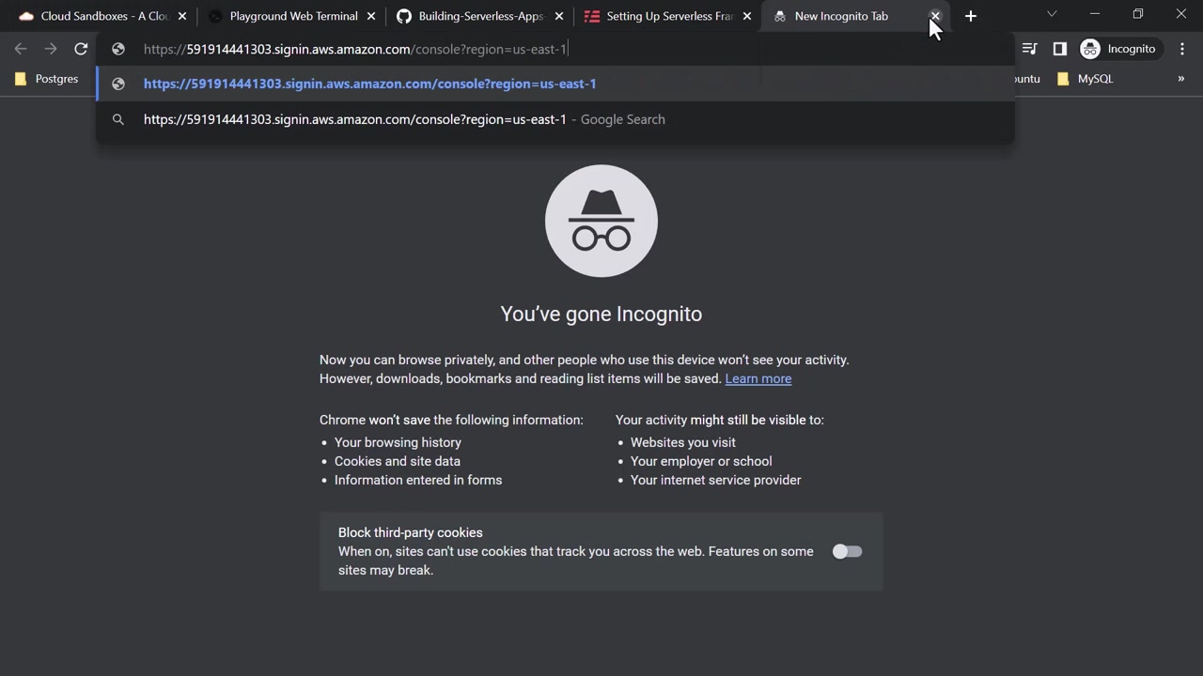
Task: Select the AWS signin URL suggestion
Action: (x=369, y=84)
